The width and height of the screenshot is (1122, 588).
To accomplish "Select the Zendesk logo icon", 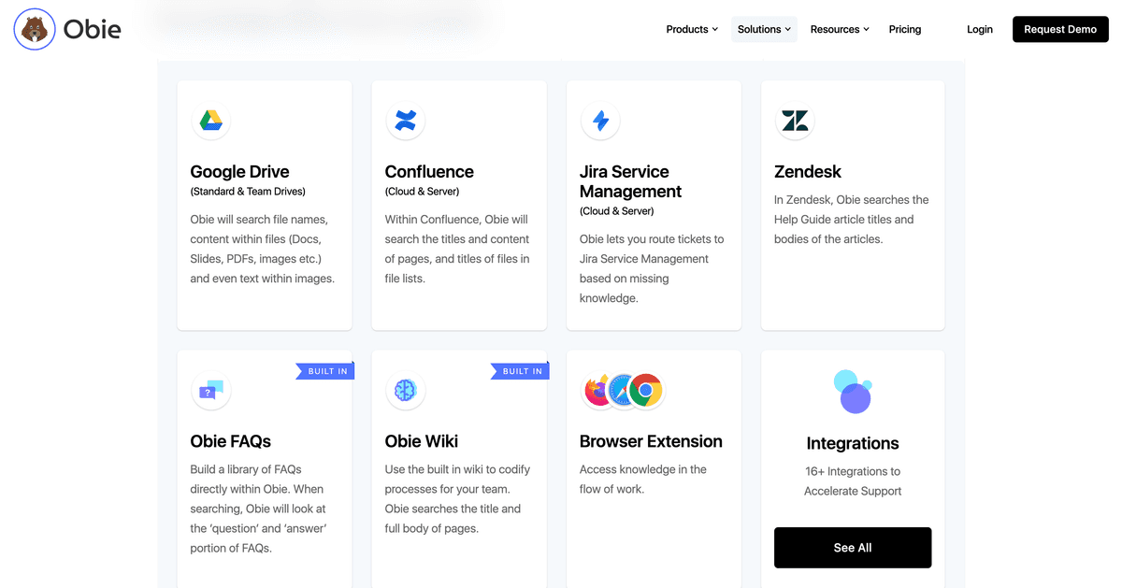I will (x=795, y=121).
